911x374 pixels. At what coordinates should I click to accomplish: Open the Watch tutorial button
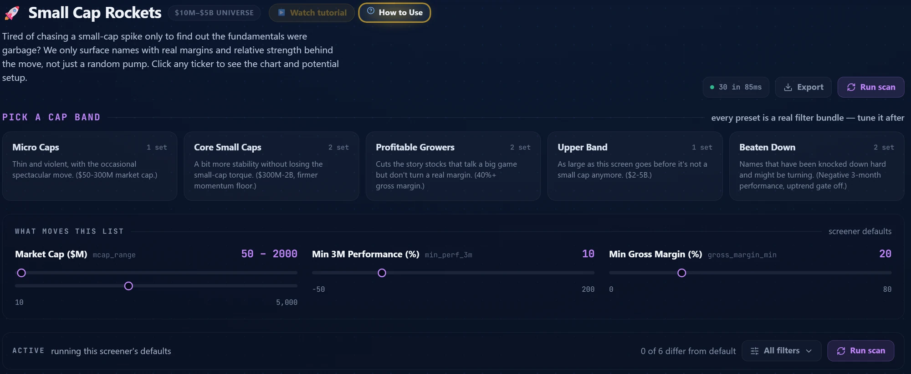(312, 13)
